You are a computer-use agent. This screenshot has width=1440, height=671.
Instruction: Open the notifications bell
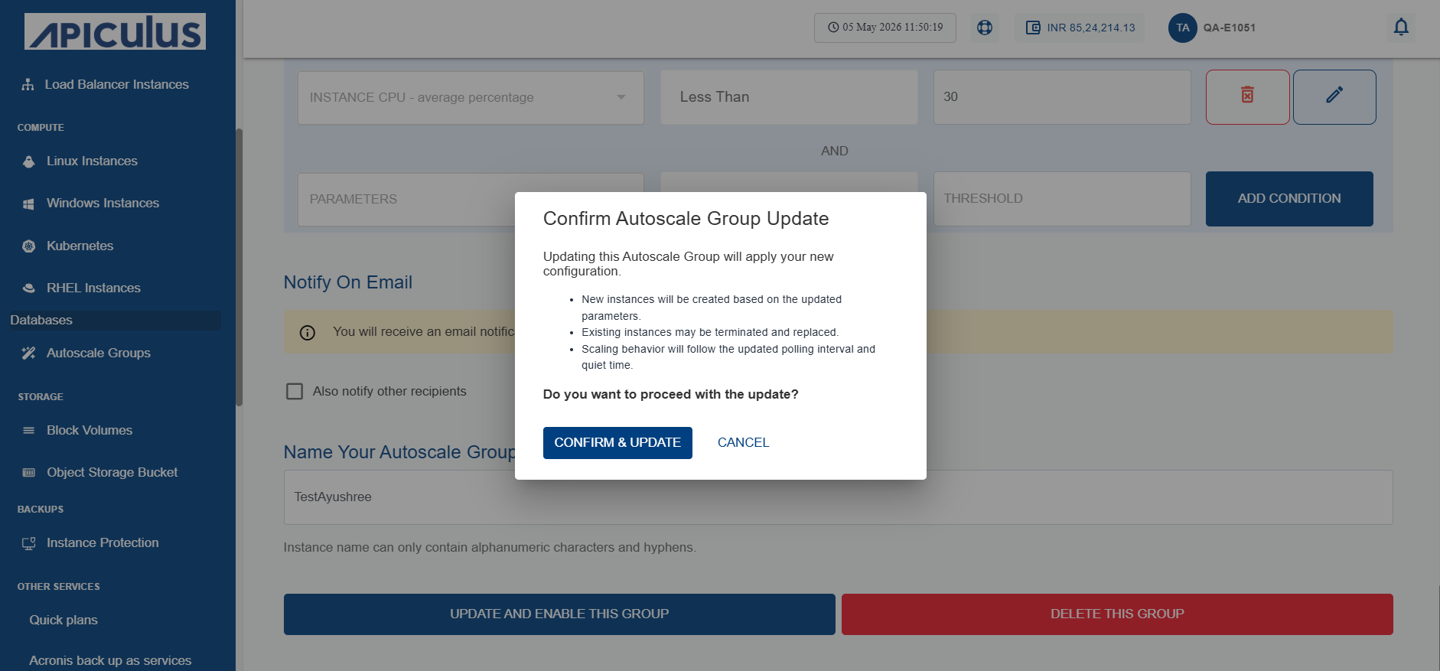coord(1401,28)
